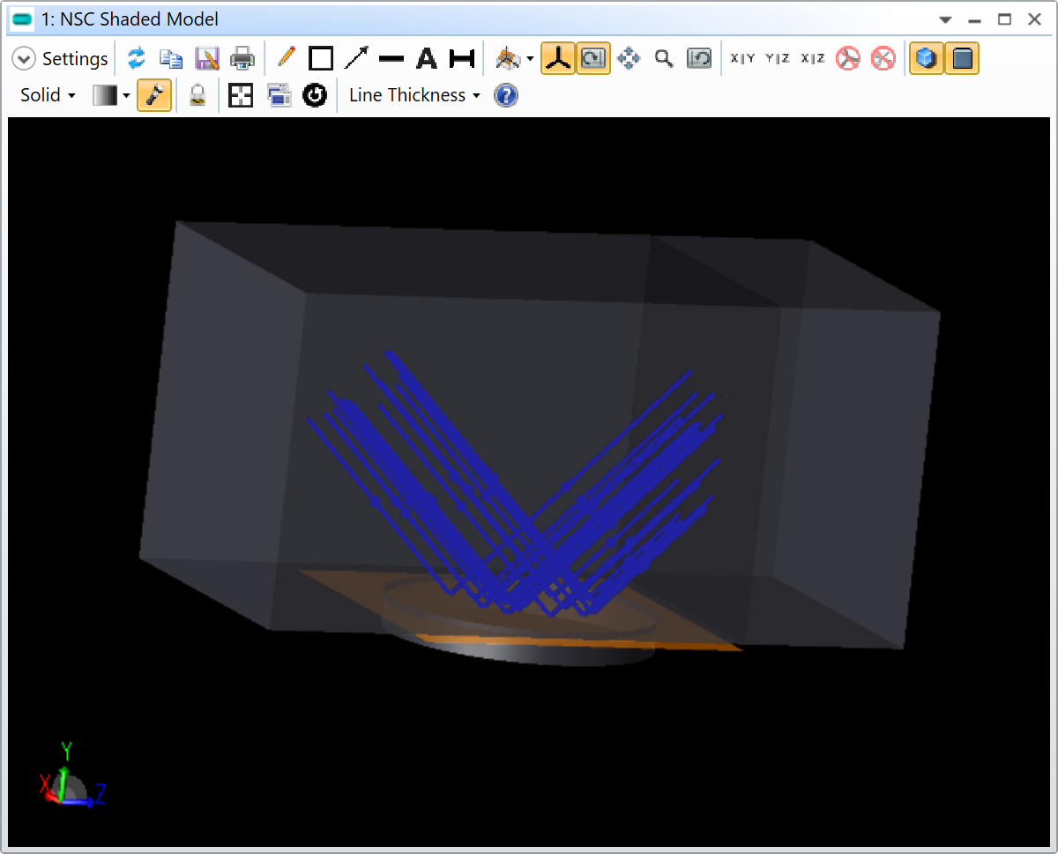This screenshot has height=854, width=1058.
Task: Open Help via the blue question mark
Action: tap(505, 95)
